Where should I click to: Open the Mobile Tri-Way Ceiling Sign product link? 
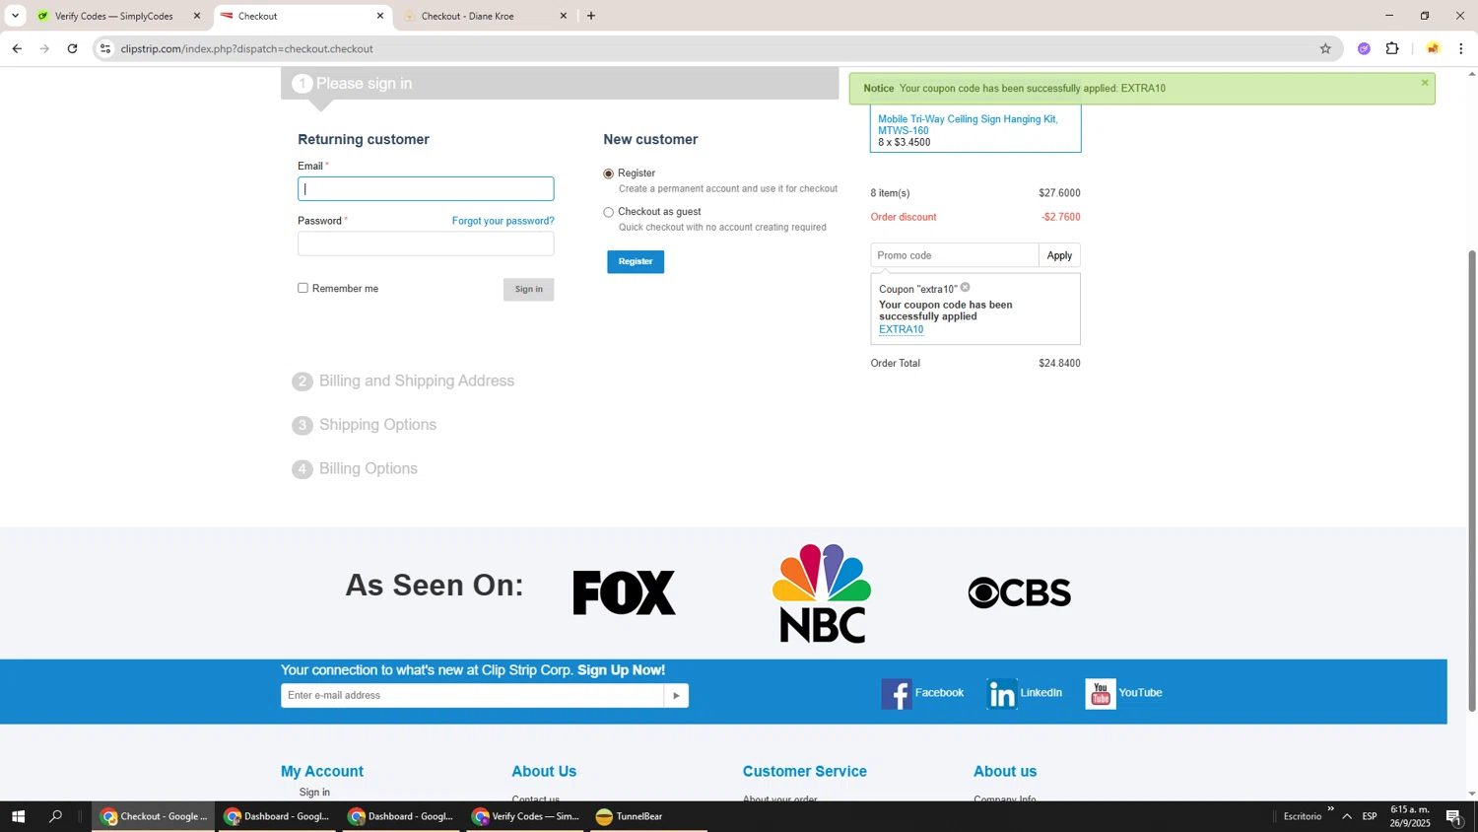pos(968,124)
